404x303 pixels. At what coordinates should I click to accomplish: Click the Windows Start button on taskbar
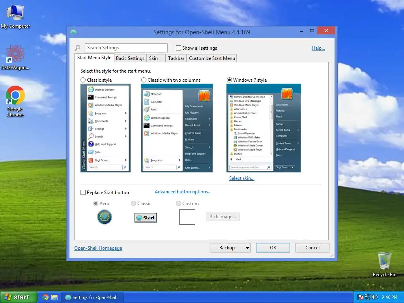[x=19, y=297]
